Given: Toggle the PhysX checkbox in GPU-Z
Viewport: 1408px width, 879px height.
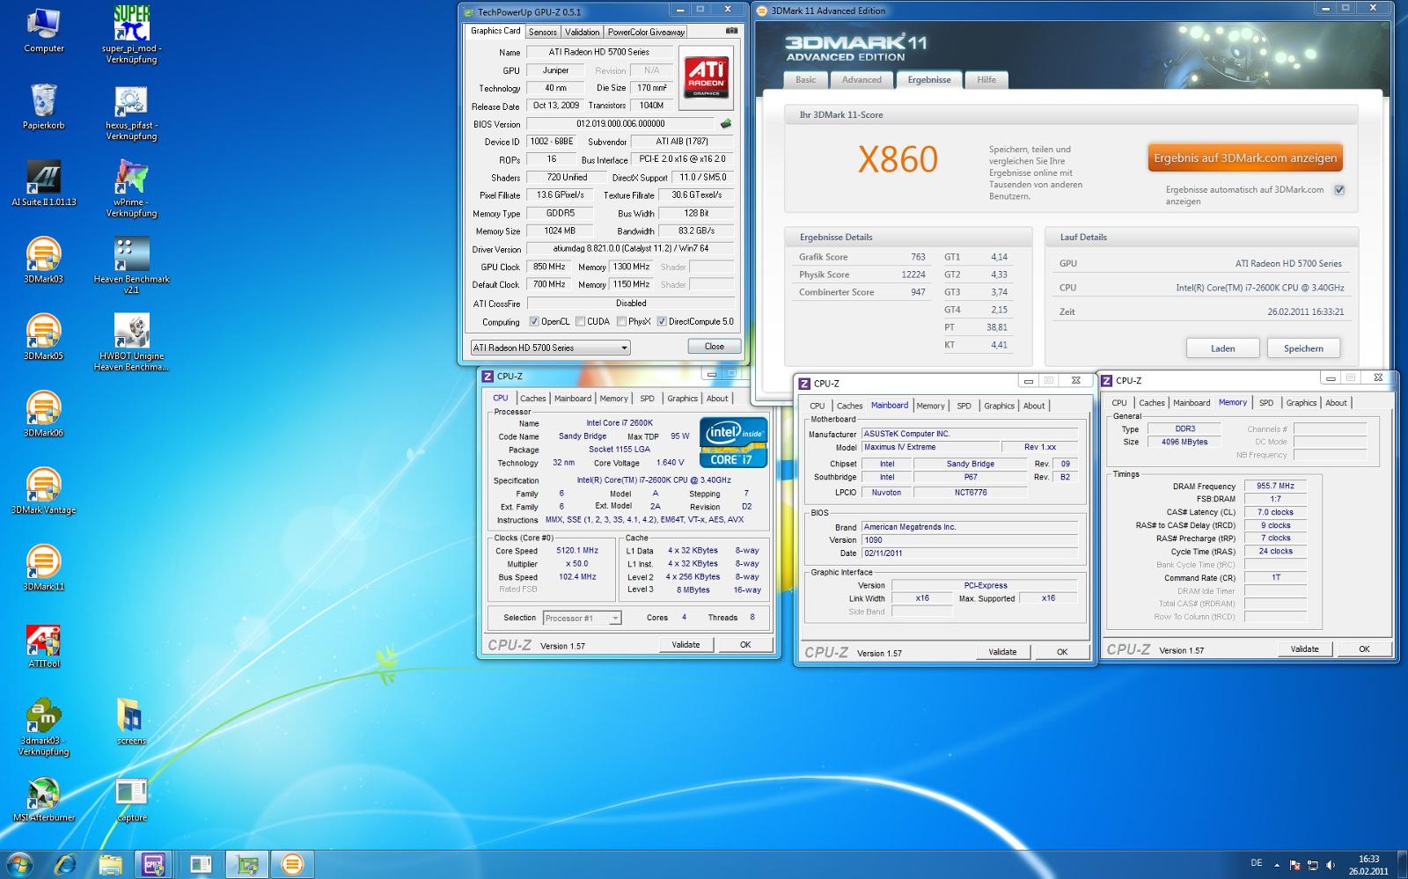Looking at the screenshot, I should pyautogui.click(x=622, y=322).
